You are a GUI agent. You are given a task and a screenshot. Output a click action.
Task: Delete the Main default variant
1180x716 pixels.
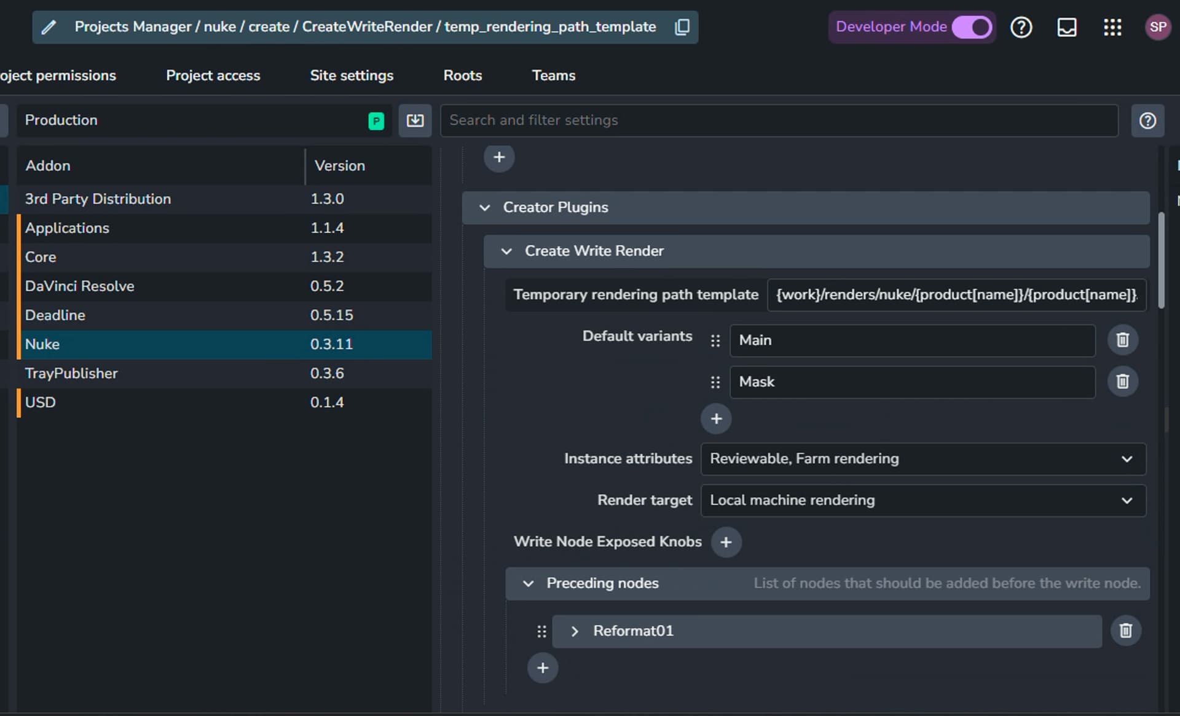pyautogui.click(x=1123, y=340)
